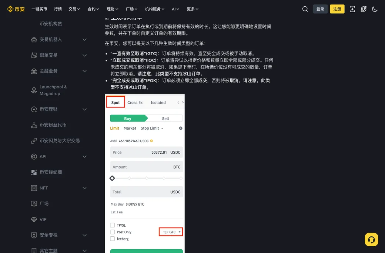Expand the 安全专栏 sidebar section

coord(84,235)
